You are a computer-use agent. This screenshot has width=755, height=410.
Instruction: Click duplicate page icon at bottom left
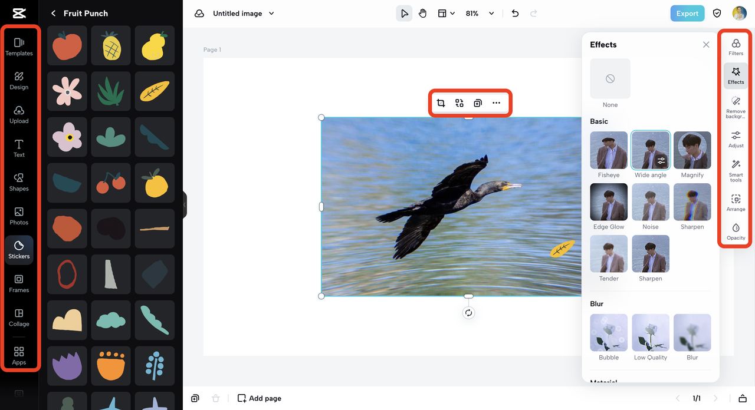(195, 398)
